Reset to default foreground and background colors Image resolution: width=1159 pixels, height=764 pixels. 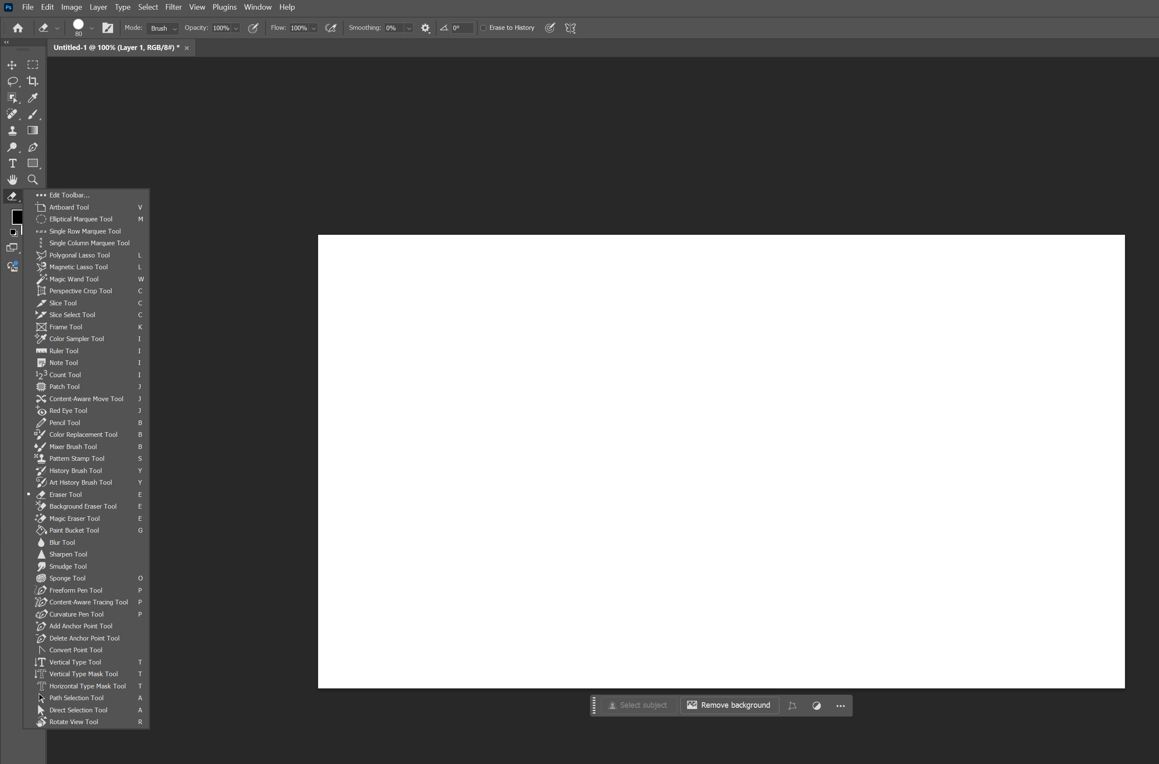point(13,232)
